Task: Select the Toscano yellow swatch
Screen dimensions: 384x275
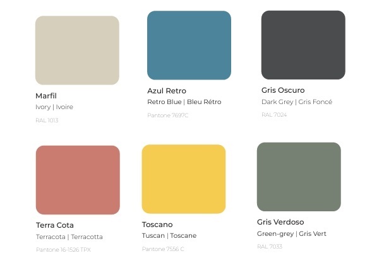Action: pyautogui.click(x=184, y=179)
